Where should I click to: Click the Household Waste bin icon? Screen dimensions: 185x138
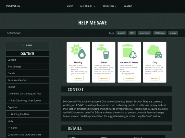click(129, 51)
